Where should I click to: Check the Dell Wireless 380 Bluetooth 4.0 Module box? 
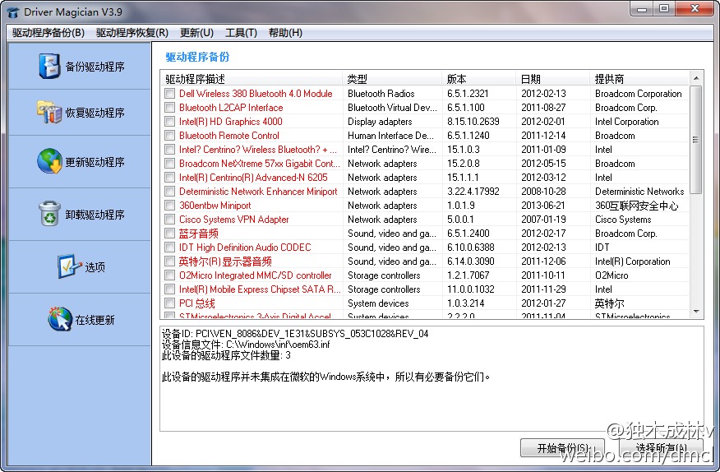[x=170, y=94]
